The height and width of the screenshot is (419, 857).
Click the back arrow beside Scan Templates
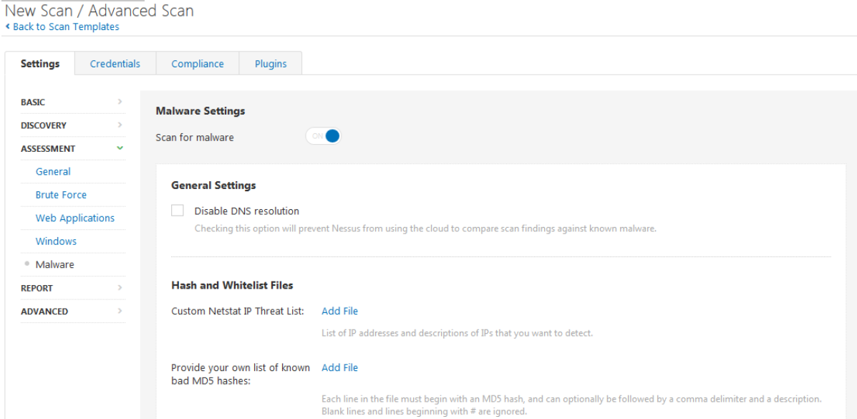tap(8, 27)
